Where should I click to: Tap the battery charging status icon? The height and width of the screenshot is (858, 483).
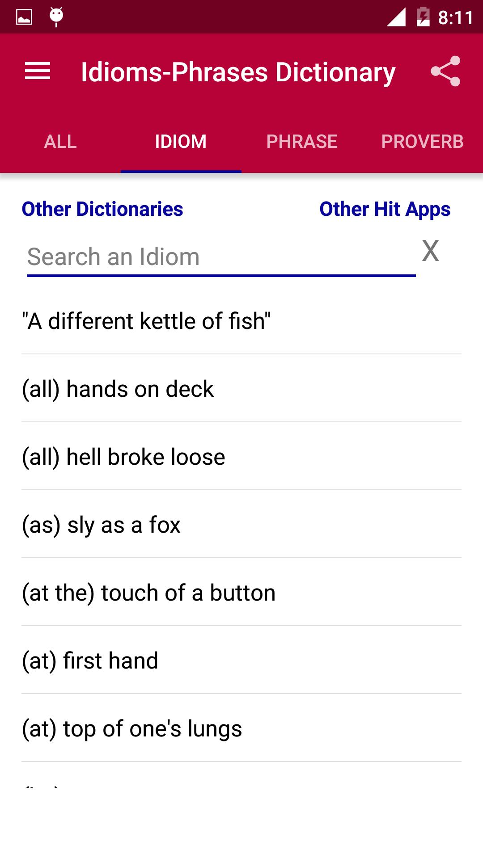(423, 17)
